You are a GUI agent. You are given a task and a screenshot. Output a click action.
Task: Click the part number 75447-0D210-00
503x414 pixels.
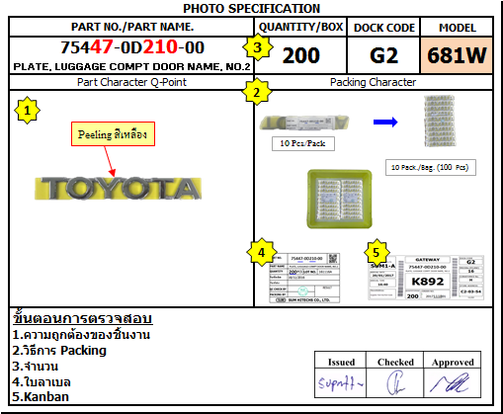pyautogui.click(x=132, y=47)
